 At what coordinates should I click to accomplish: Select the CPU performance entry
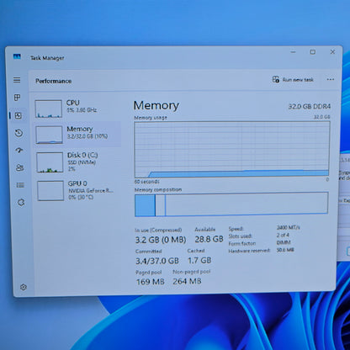[77, 109]
